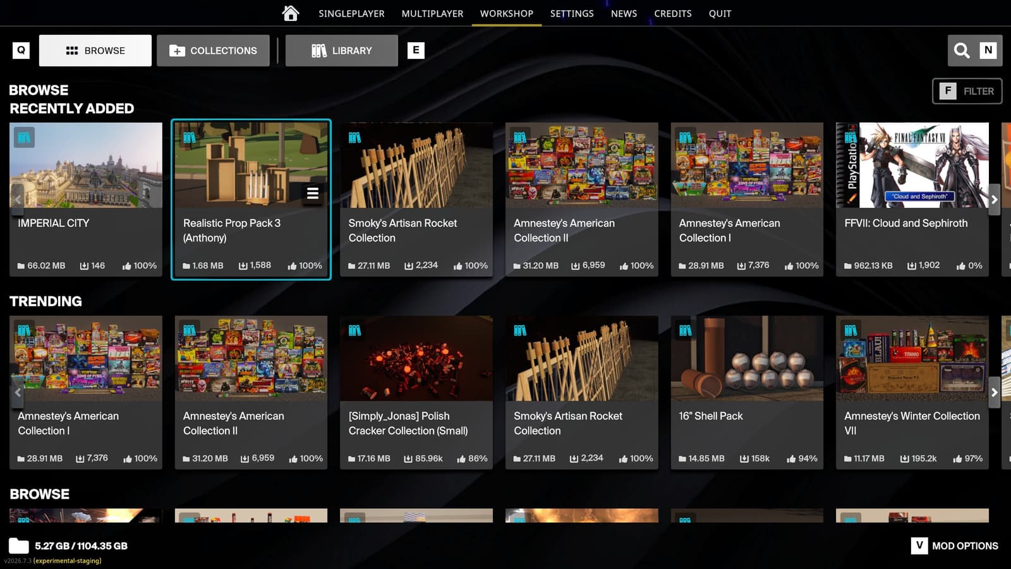Click library icon on IMPERIAL CITY card
Viewport: 1011px width, 569px height.
point(24,137)
